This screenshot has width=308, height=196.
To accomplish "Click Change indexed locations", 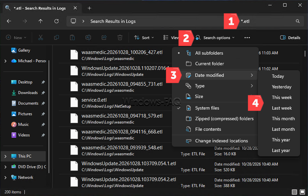I will (x=215, y=141).
